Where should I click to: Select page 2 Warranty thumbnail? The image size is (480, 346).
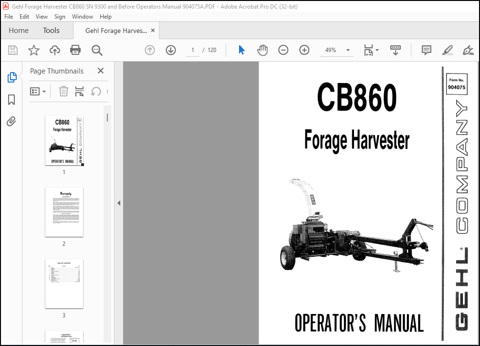point(64,212)
